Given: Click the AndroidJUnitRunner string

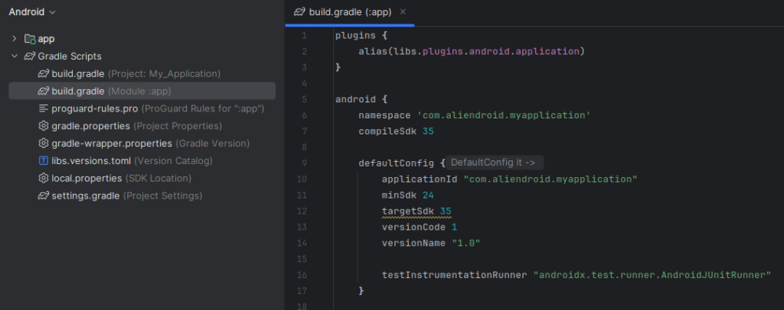Looking at the screenshot, I should coord(652,275).
